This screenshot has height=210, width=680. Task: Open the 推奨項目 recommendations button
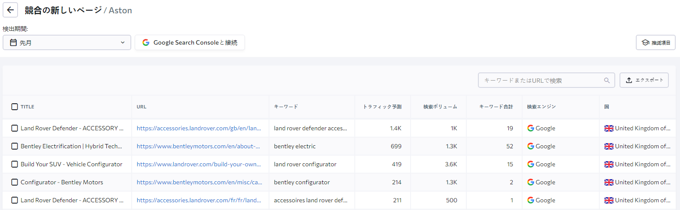coord(656,42)
